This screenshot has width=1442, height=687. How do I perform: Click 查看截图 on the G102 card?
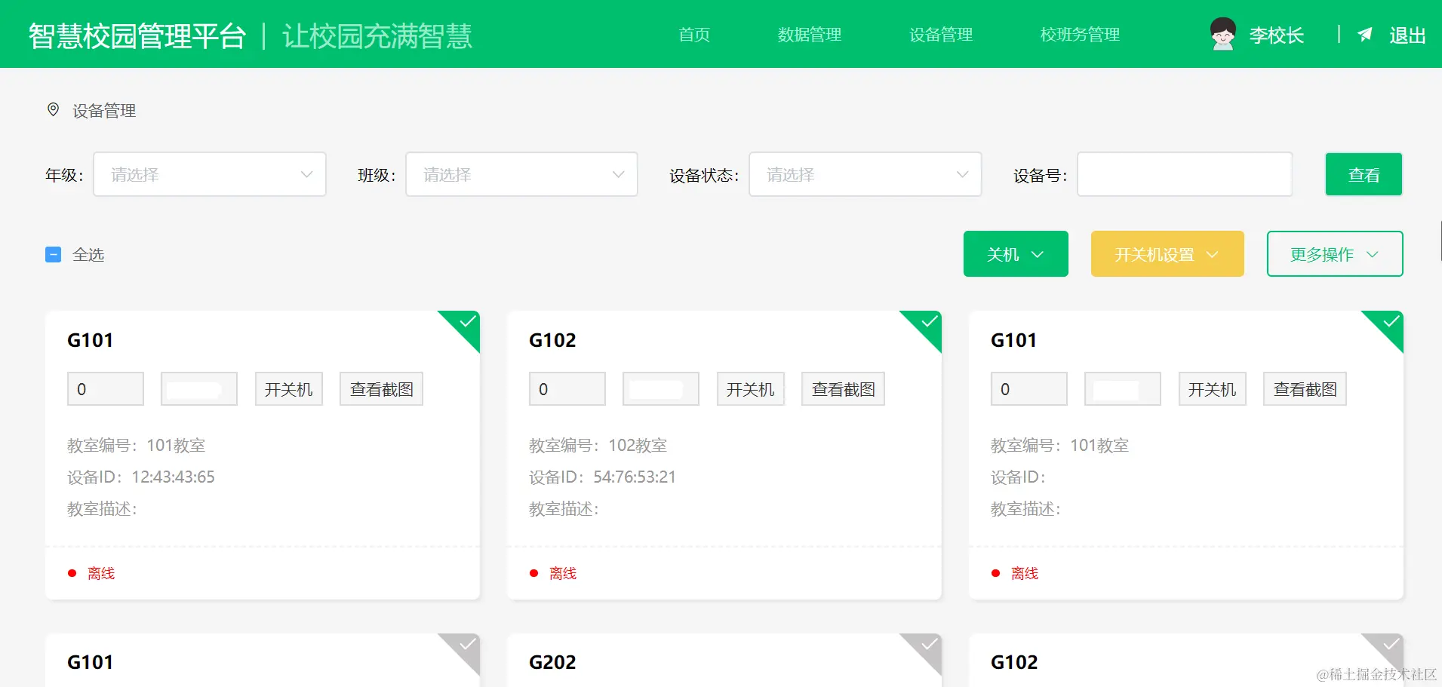(842, 388)
